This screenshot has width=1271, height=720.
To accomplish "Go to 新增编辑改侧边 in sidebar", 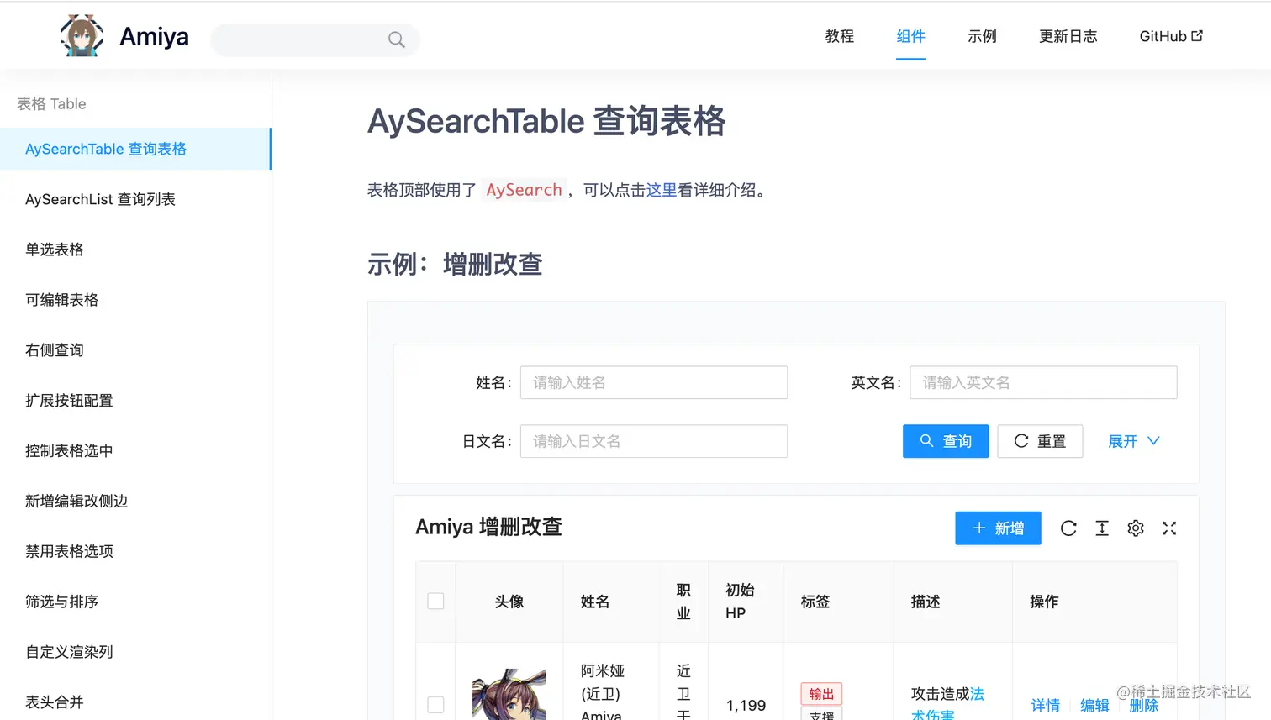I will [135, 502].
